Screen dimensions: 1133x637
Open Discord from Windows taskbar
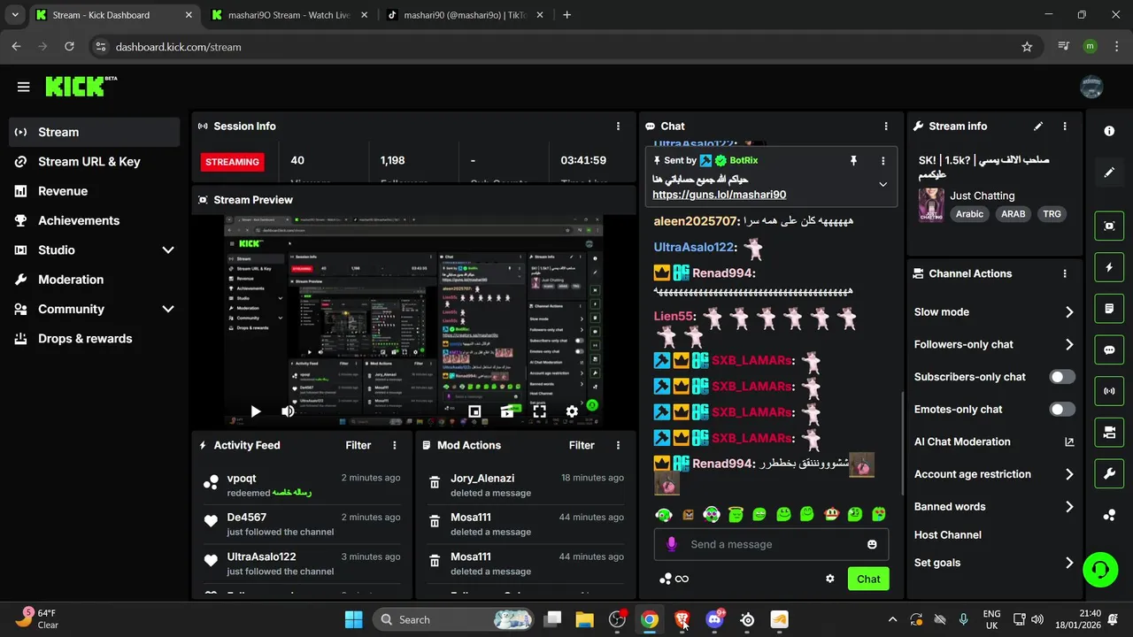714,619
